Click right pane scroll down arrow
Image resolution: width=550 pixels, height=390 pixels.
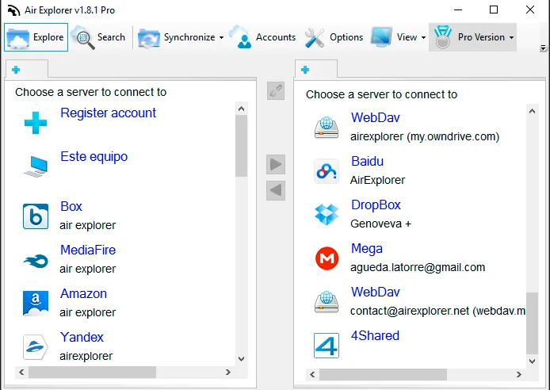532,361
